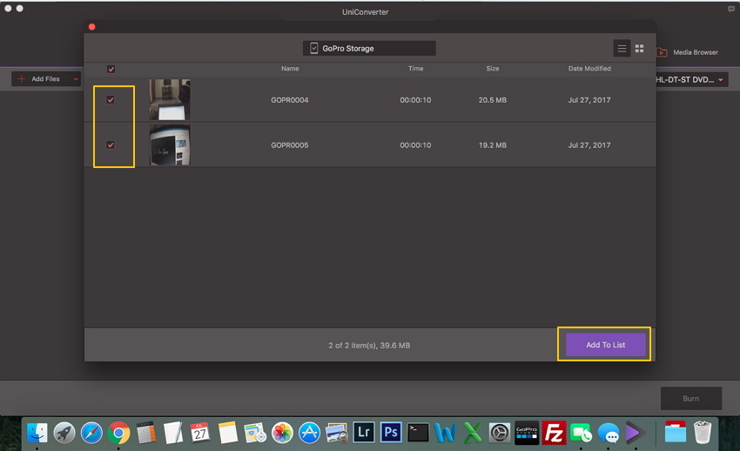Click the Media Browser label

696,52
